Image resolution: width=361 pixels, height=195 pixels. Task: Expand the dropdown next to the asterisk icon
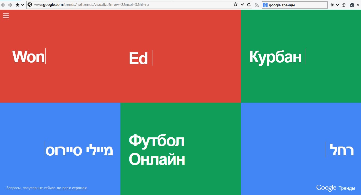(337, 5)
